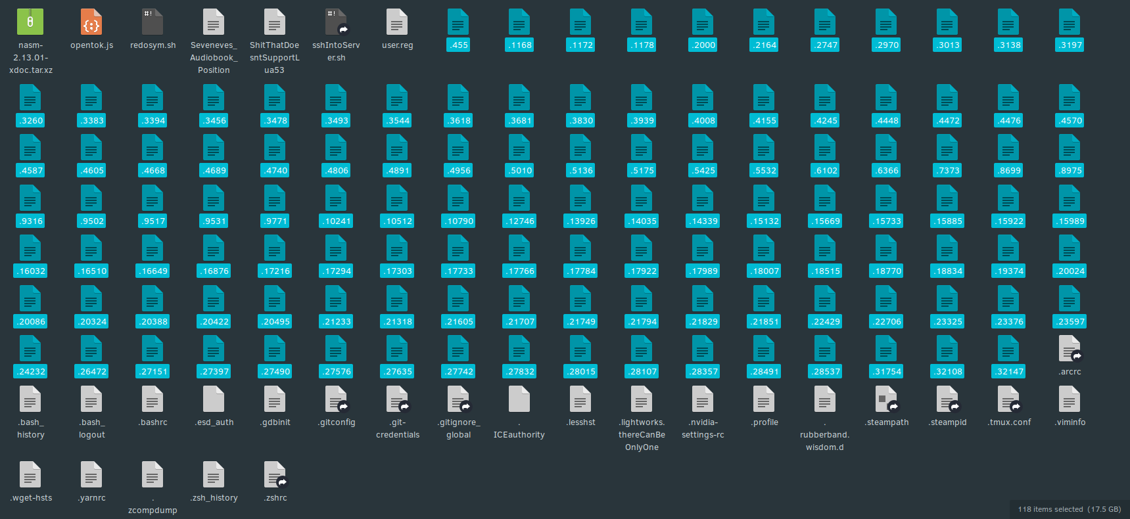Click the '.21605' file label
Screen dimensions: 1130x519
pyautogui.click(x=458, y=322)
